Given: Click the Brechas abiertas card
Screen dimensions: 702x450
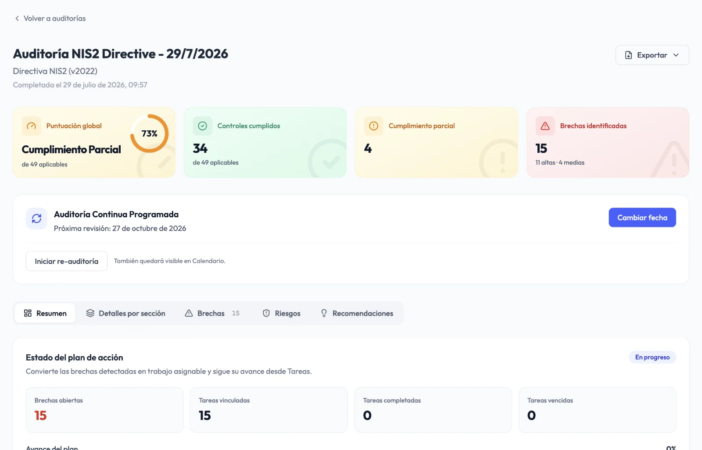Looking at the screenshot, I should pos(104,410).
